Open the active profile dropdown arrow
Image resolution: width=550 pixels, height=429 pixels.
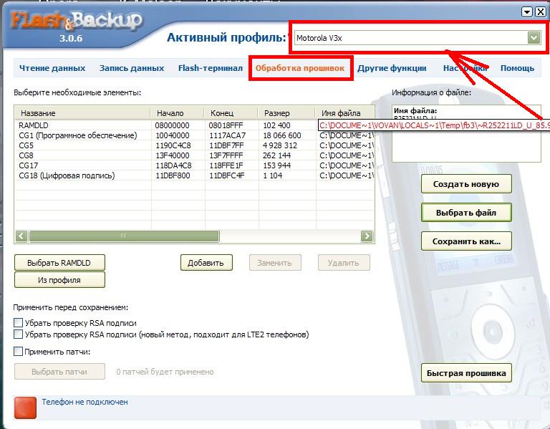(534, 37)
